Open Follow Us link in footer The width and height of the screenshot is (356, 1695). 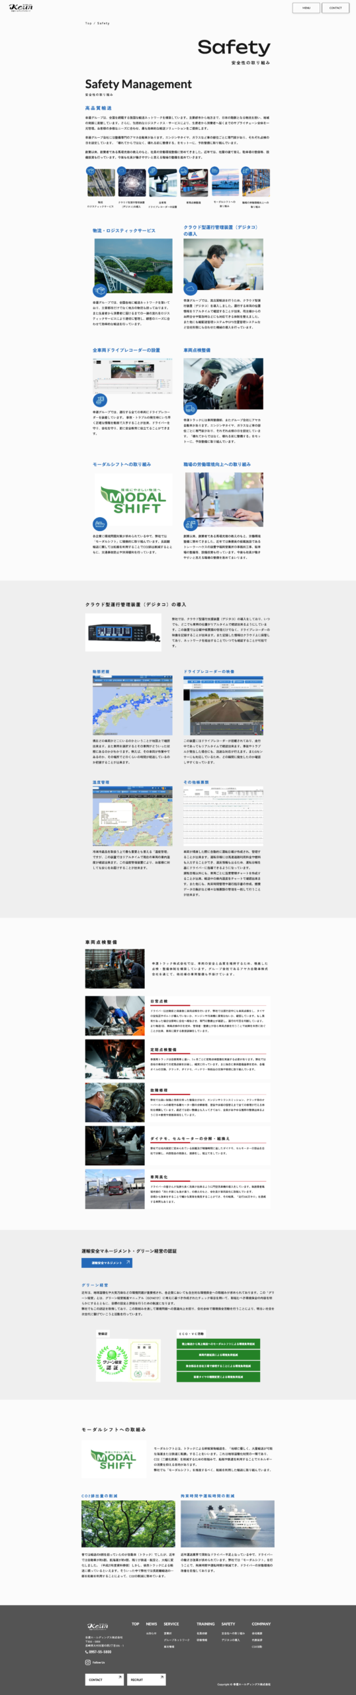[x=99, y=1663]
